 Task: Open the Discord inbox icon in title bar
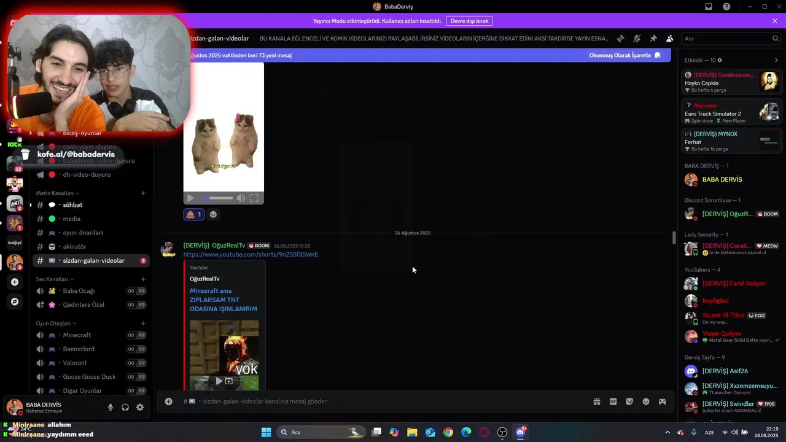(709, 7)
